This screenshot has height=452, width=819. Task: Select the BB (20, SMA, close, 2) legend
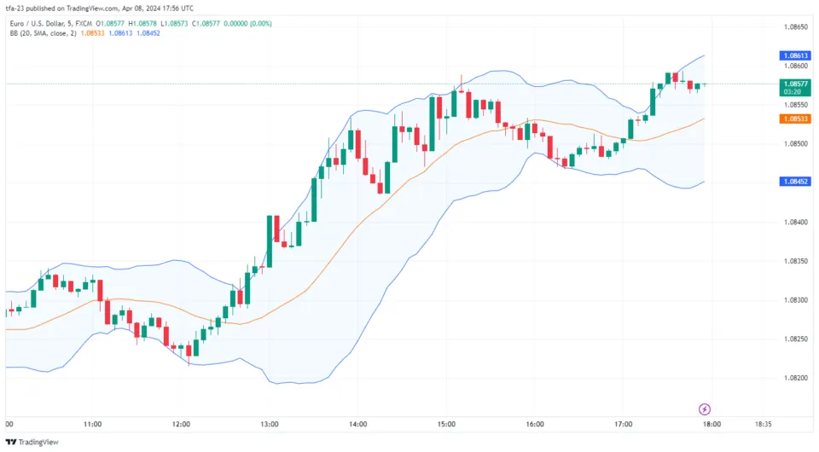coord(41,33)
